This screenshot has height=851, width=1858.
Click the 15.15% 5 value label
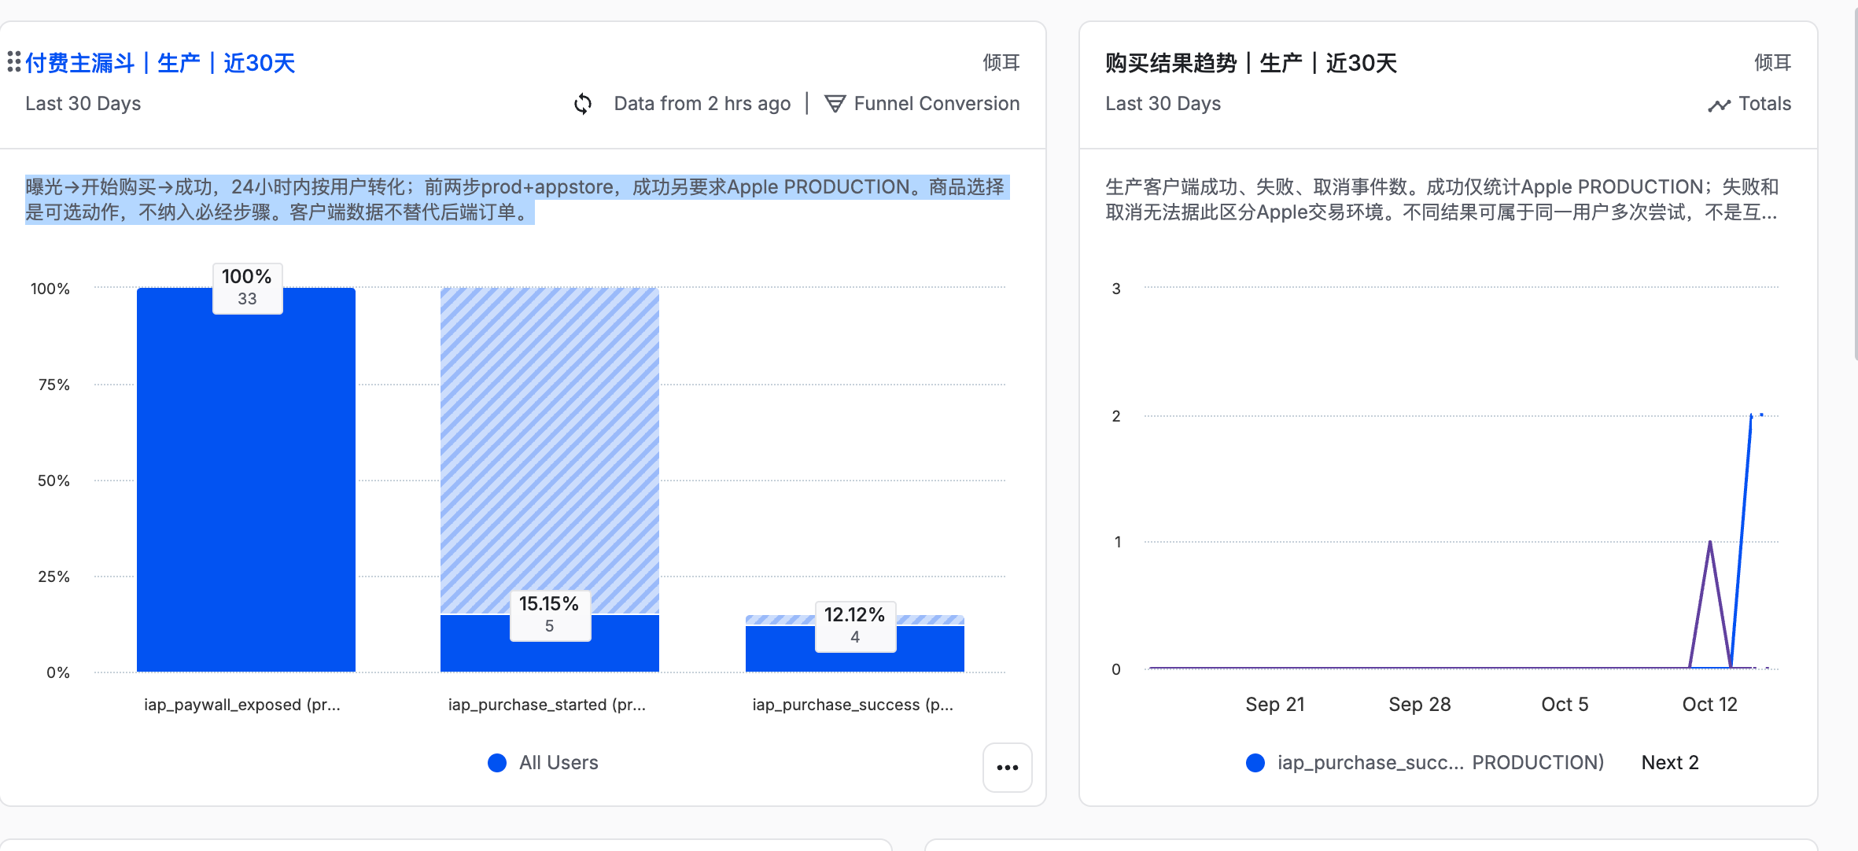click(x=550, y=615)
